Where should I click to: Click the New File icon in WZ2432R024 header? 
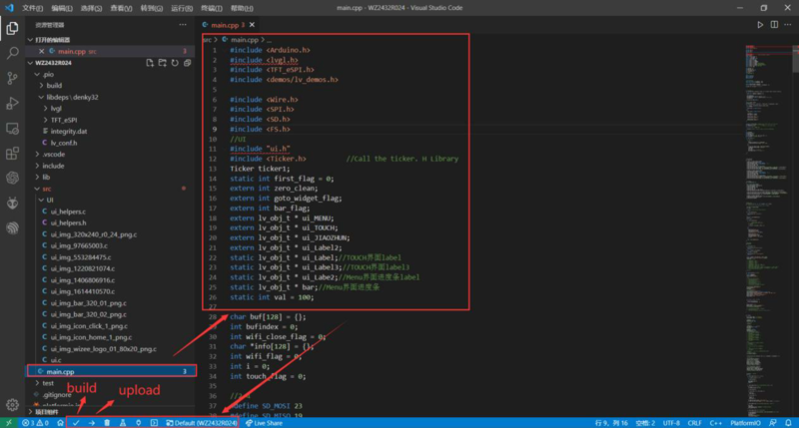[x=150, y=63]
